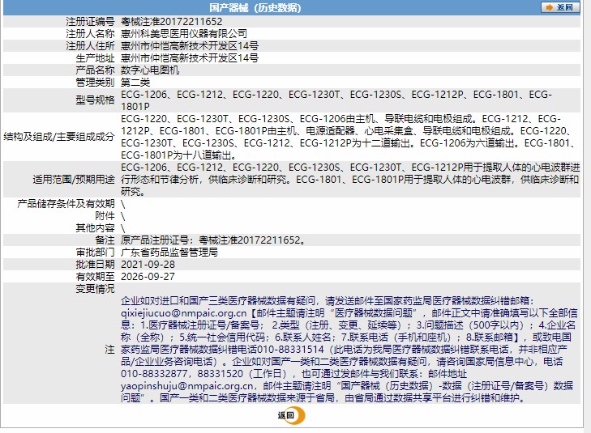Click the 注册人名称 label

point(90,33)
